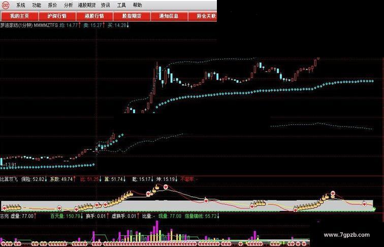The width and height of the screenshot is (384, 247).
Task: Click the app logo icon in menu bar
Action: point(6,5)
